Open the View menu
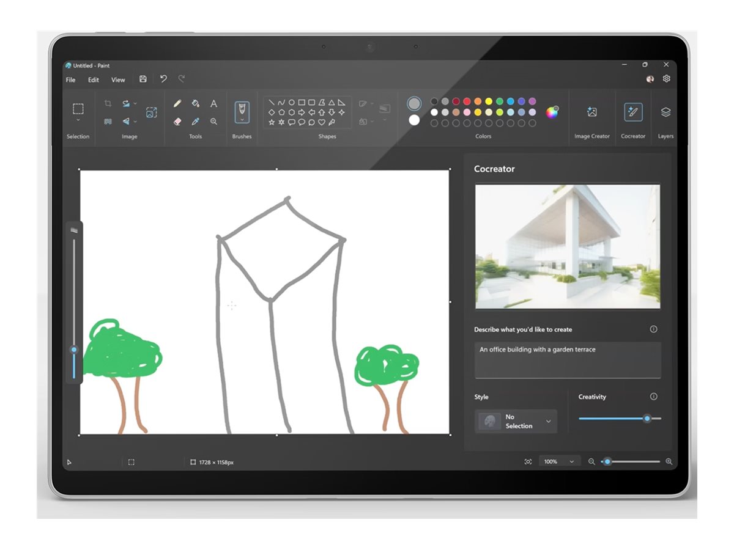 pyautogui.click(x=117, y=79)
